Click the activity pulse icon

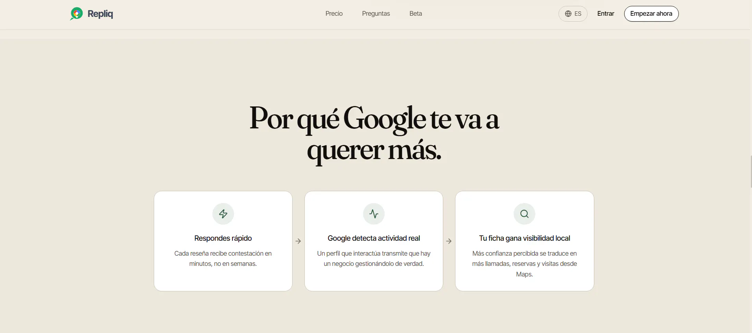tap(374, 214)
